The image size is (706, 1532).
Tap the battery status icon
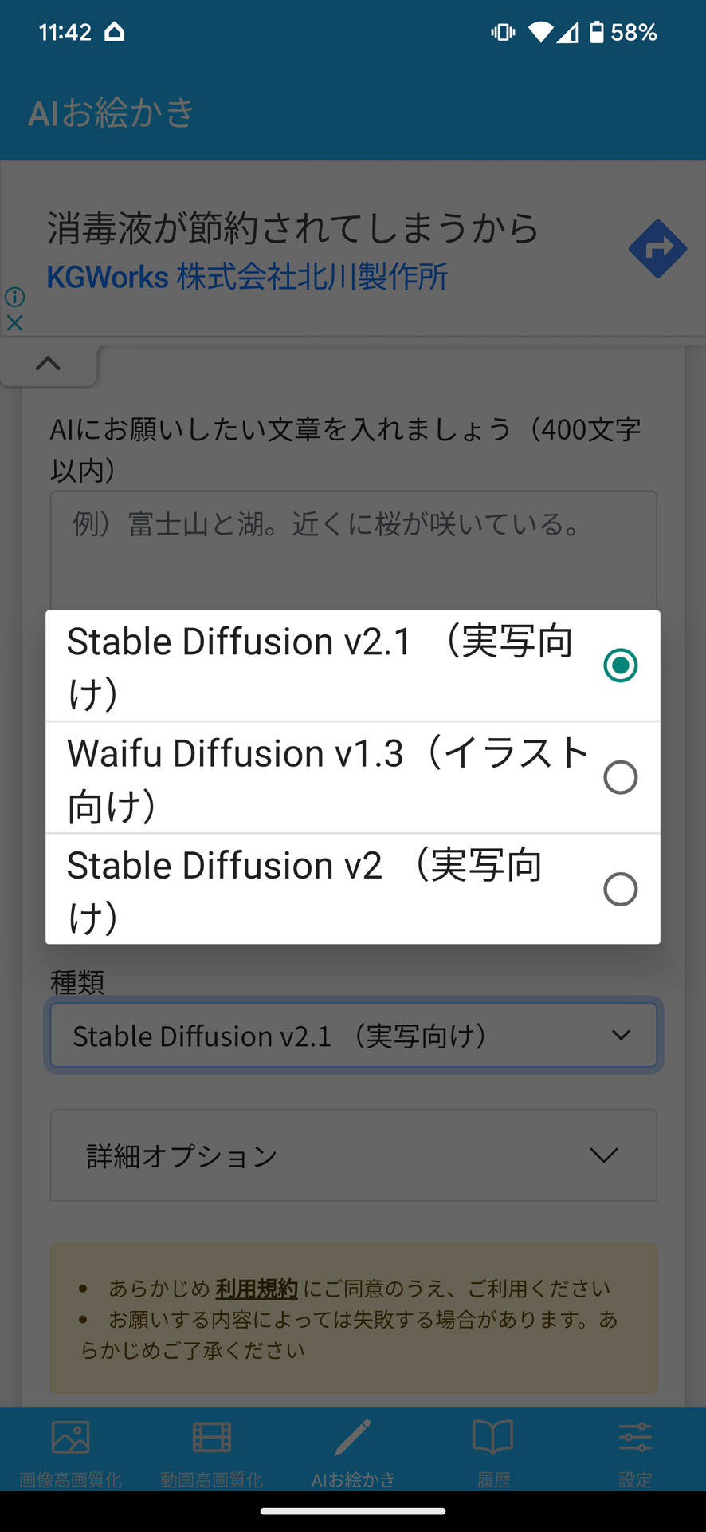596,32
